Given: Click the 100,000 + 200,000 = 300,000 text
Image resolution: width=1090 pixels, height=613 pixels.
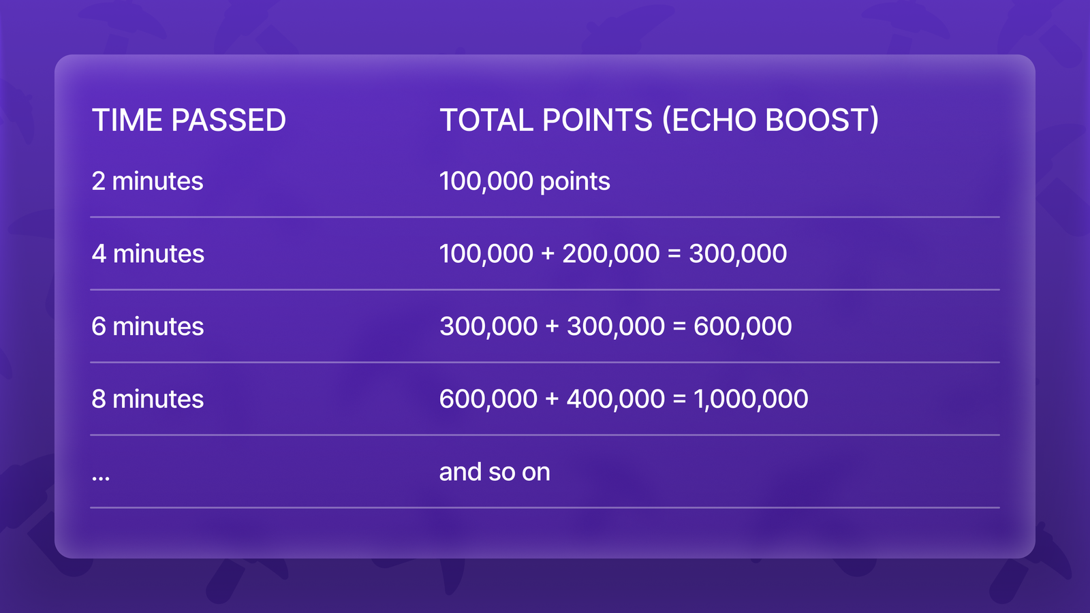Looking at the screenshot, I should tap(613, 254).
